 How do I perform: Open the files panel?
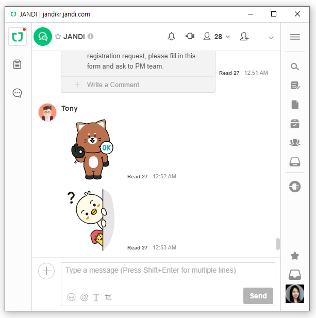point(295,105)
